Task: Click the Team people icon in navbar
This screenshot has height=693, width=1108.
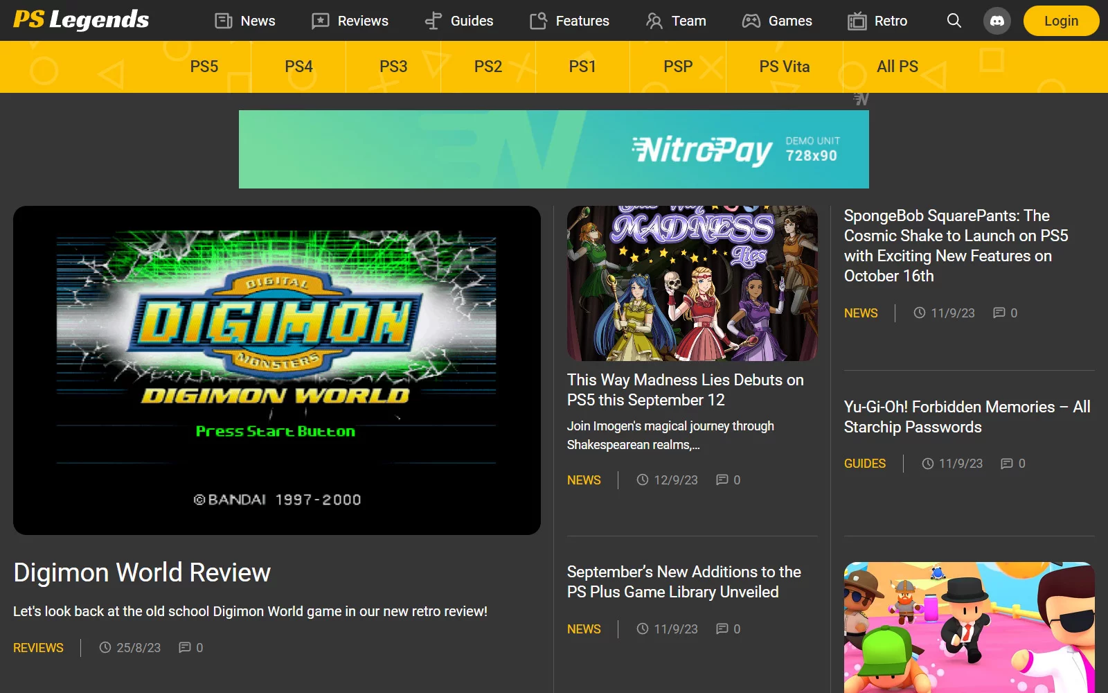Action: [x=654, y=21]
